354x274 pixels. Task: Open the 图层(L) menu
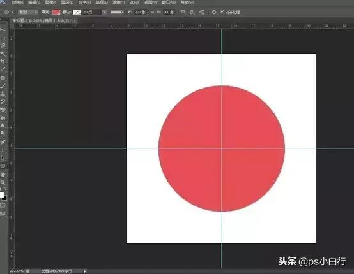tap(67, 3)
